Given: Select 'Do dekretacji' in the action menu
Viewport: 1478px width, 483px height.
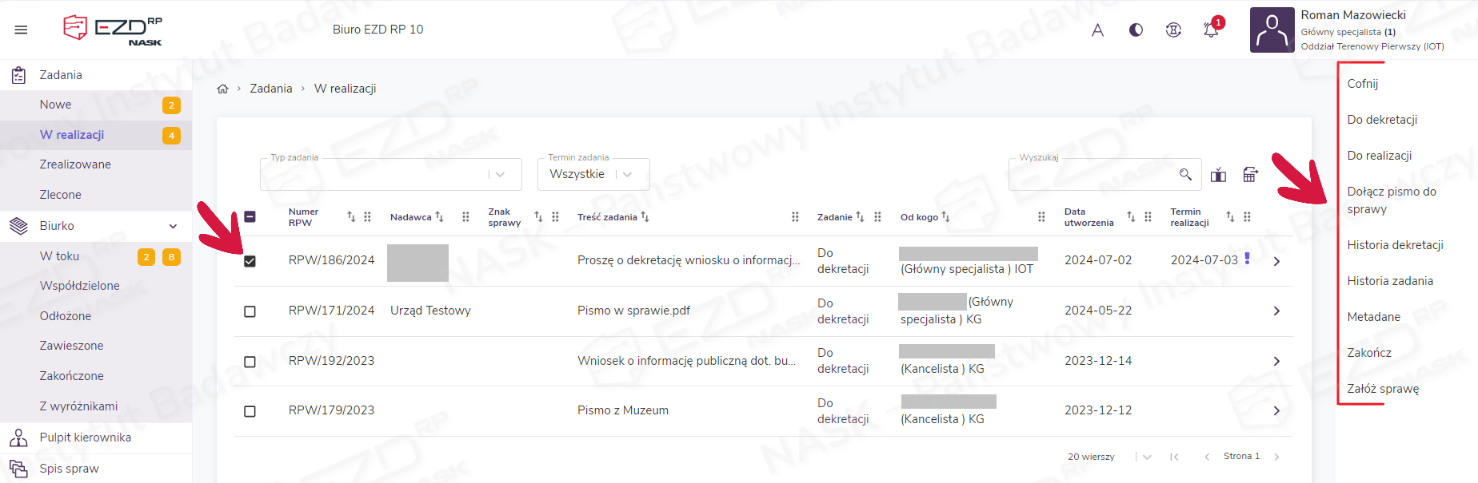Looking at the screenshot, I should click(x=1382, y=120).
